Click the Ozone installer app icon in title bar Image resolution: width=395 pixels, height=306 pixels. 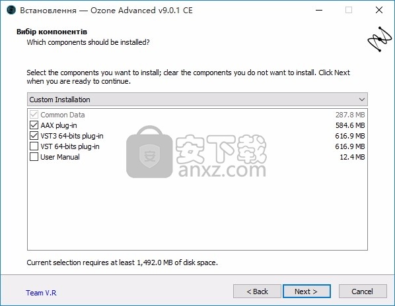[x=11, y=11]
